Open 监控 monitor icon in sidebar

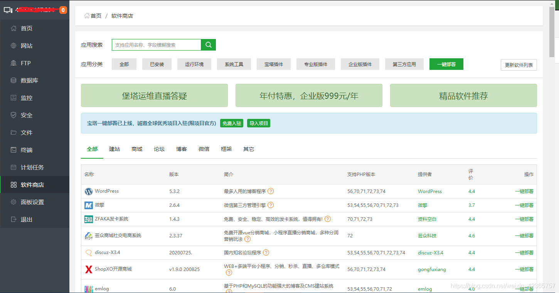coord(14,98)
